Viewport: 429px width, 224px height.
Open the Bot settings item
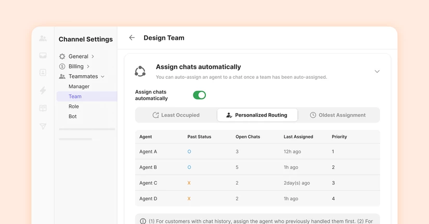point(72,116)
